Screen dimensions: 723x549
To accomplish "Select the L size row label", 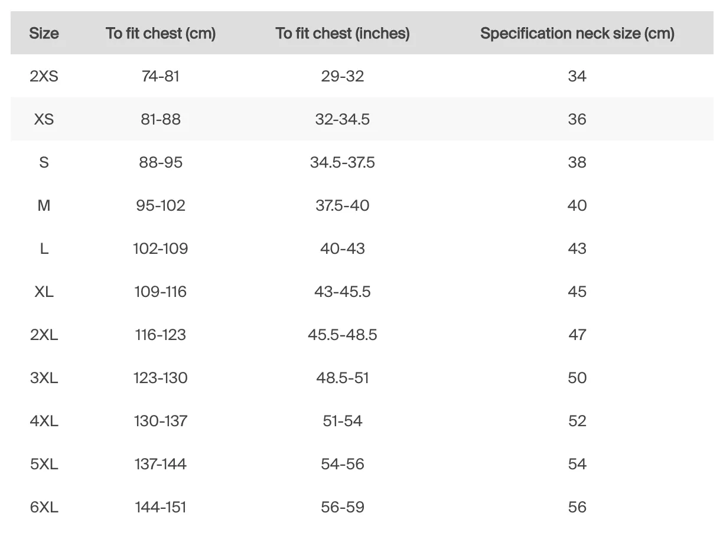I will (x=44, y=249).
